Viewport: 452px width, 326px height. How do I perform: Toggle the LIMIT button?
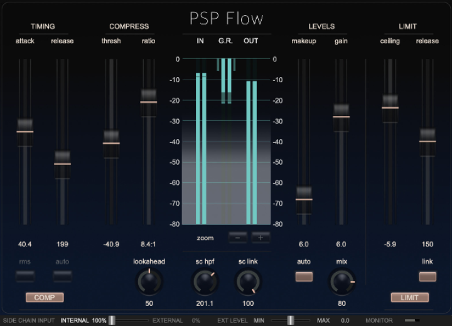point(409,298)
